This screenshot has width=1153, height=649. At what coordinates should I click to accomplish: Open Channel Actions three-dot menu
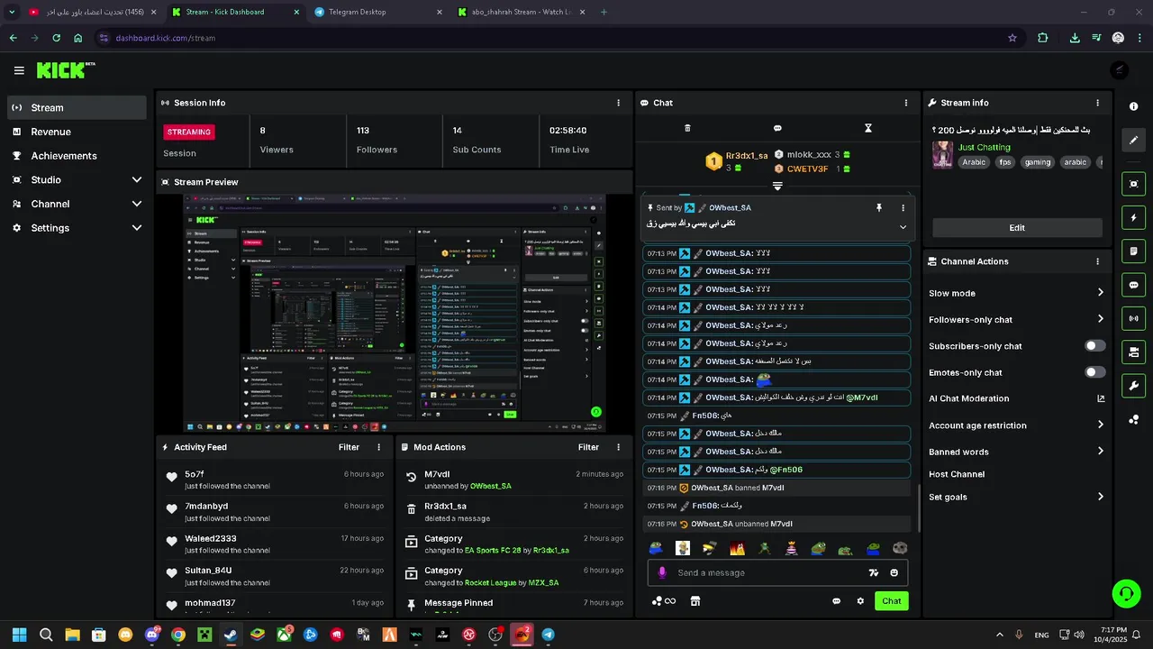[1097, 261]
